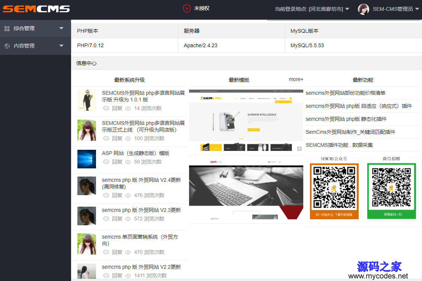Click the 微信捐赠 green QR code
Screen dimensions: 422x281
tap(391, 191)
